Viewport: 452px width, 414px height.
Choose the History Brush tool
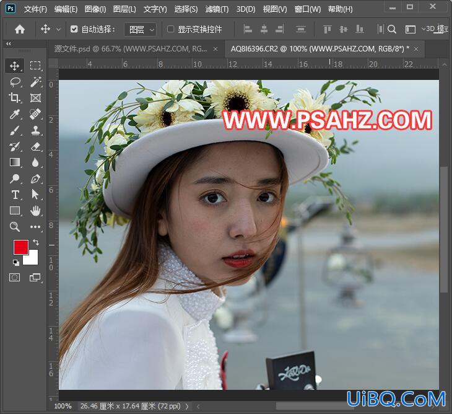[x=14, y=146]
